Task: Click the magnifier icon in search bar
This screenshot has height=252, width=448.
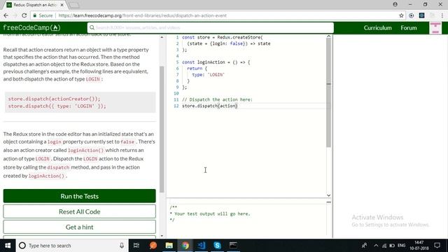Action: 92,28
